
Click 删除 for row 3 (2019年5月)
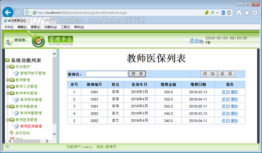[234, 106]
